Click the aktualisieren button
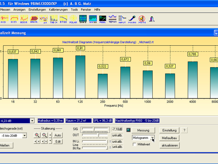Image resolution: width=218 pixels, height=164 pixels. [x=170, y=145]
